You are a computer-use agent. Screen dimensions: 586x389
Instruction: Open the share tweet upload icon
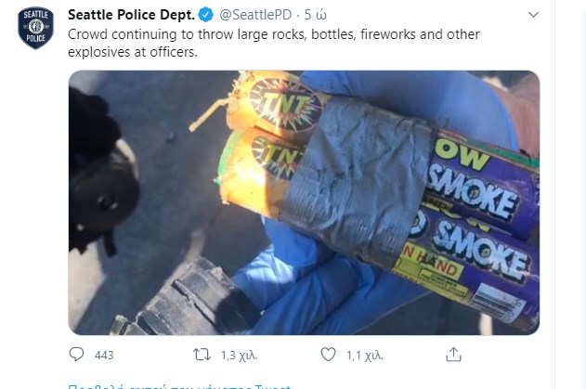[453, 355]
